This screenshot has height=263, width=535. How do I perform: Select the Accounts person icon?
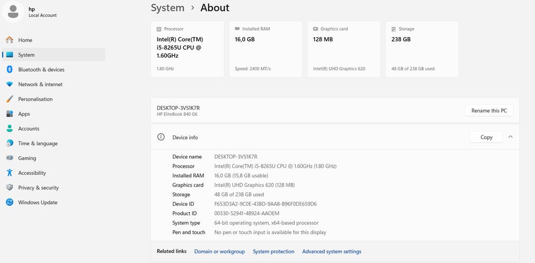tap(9, 129)
